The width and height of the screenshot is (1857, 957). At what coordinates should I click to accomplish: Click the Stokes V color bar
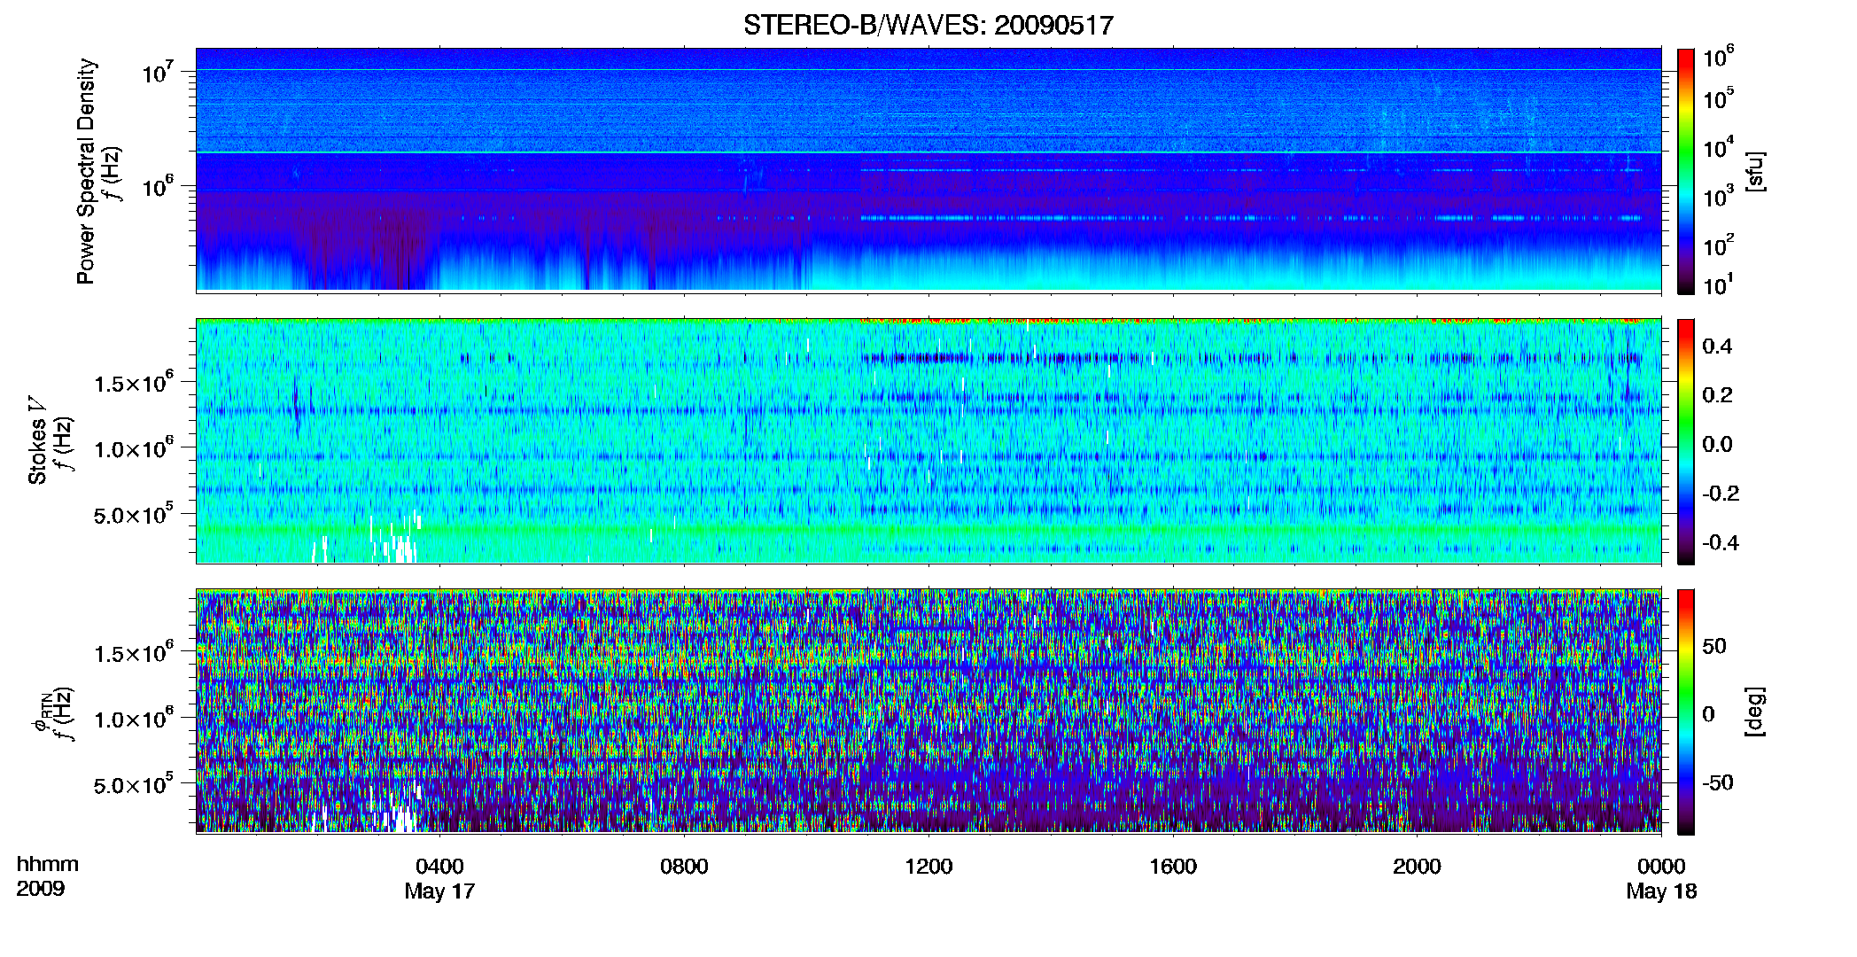click(1686, 441)
